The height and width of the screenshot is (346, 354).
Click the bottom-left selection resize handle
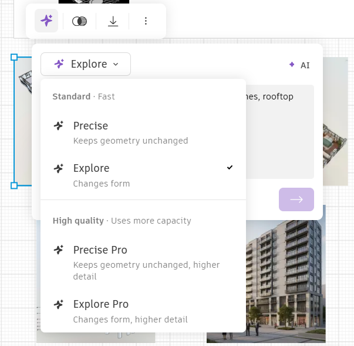pyautogui.click(x=14, y=185)
